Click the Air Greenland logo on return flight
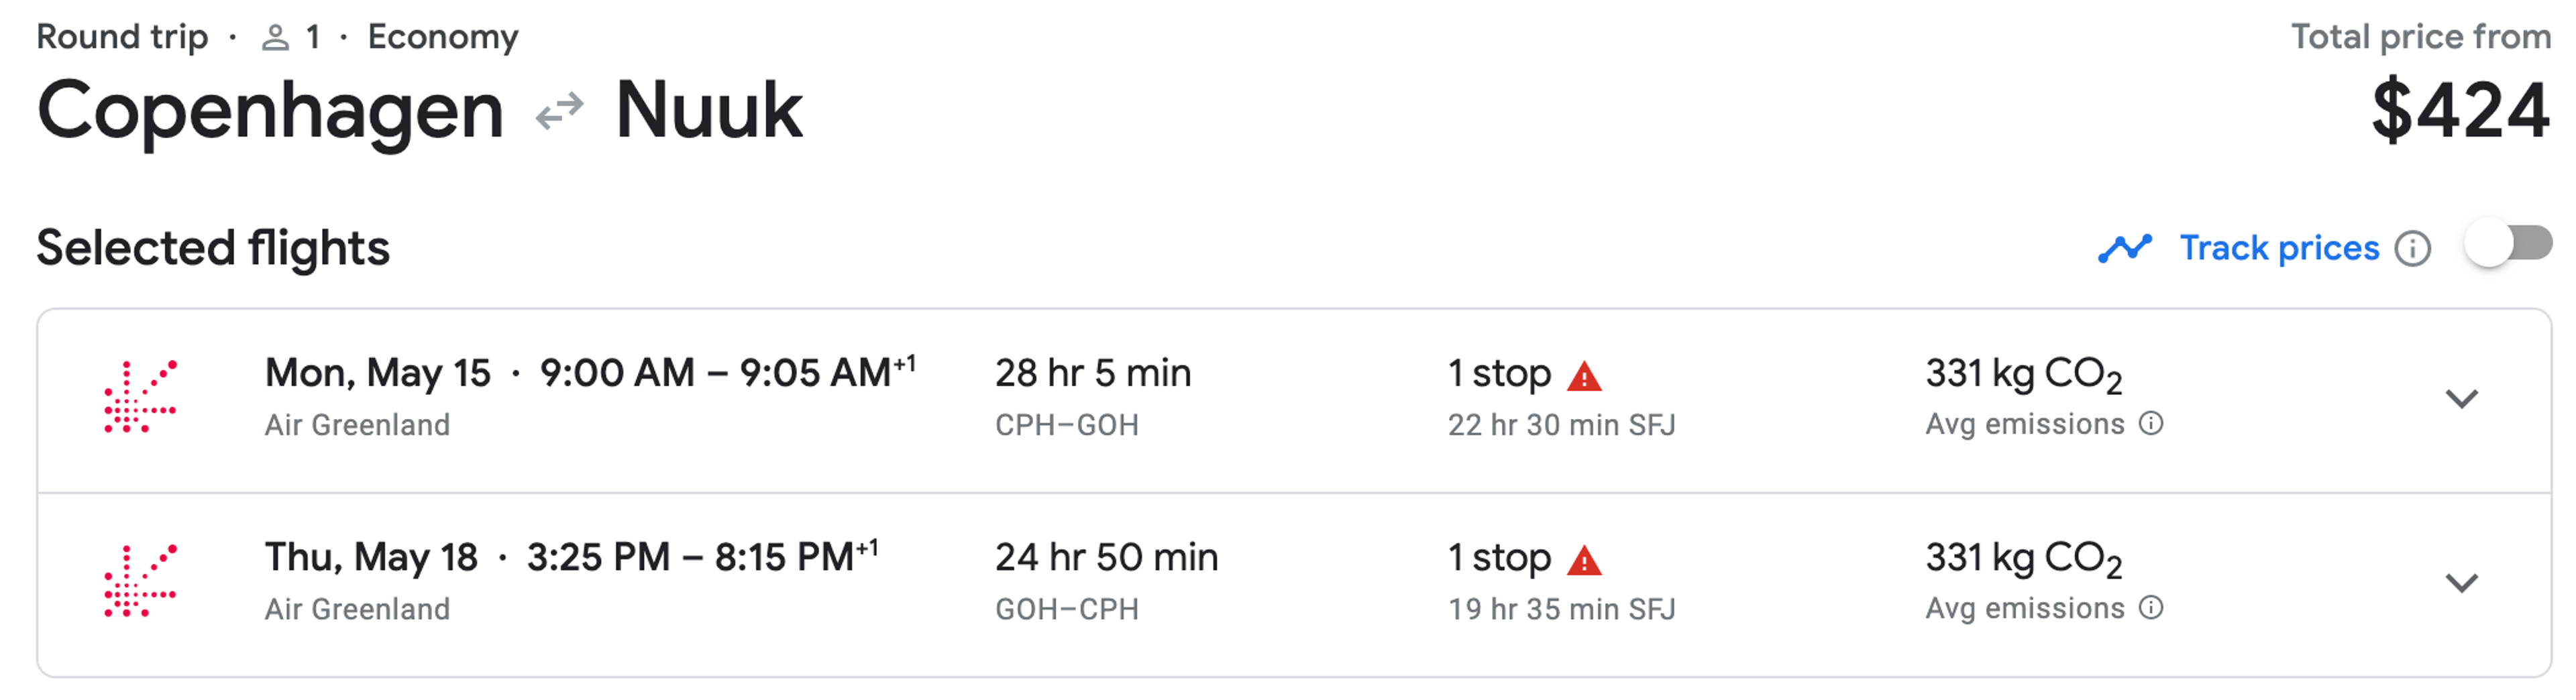This screenshot has height=700, width=2576. [140, 581]
